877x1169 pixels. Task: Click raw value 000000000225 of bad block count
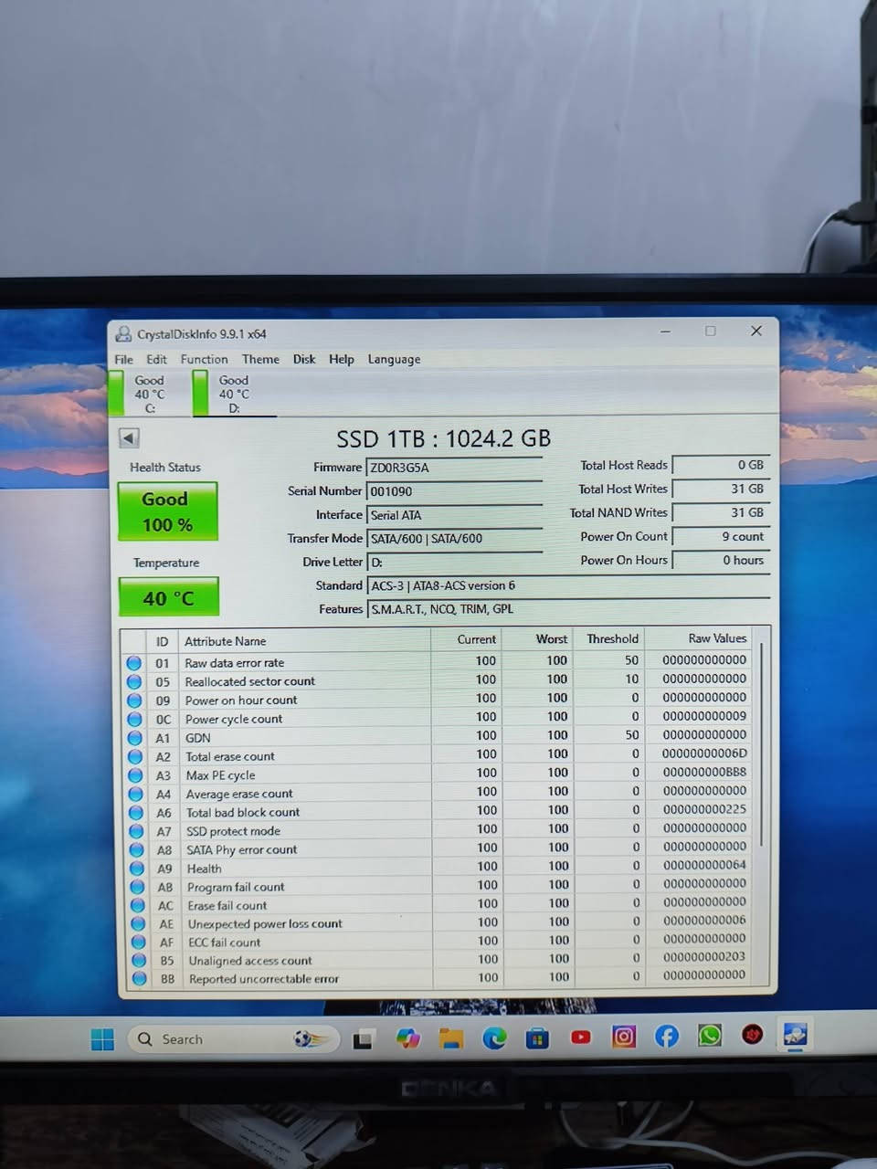704,809
